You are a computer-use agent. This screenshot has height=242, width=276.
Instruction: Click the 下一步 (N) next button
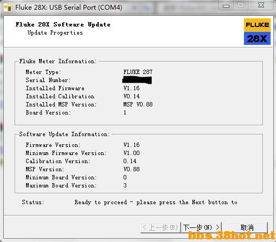201,227
